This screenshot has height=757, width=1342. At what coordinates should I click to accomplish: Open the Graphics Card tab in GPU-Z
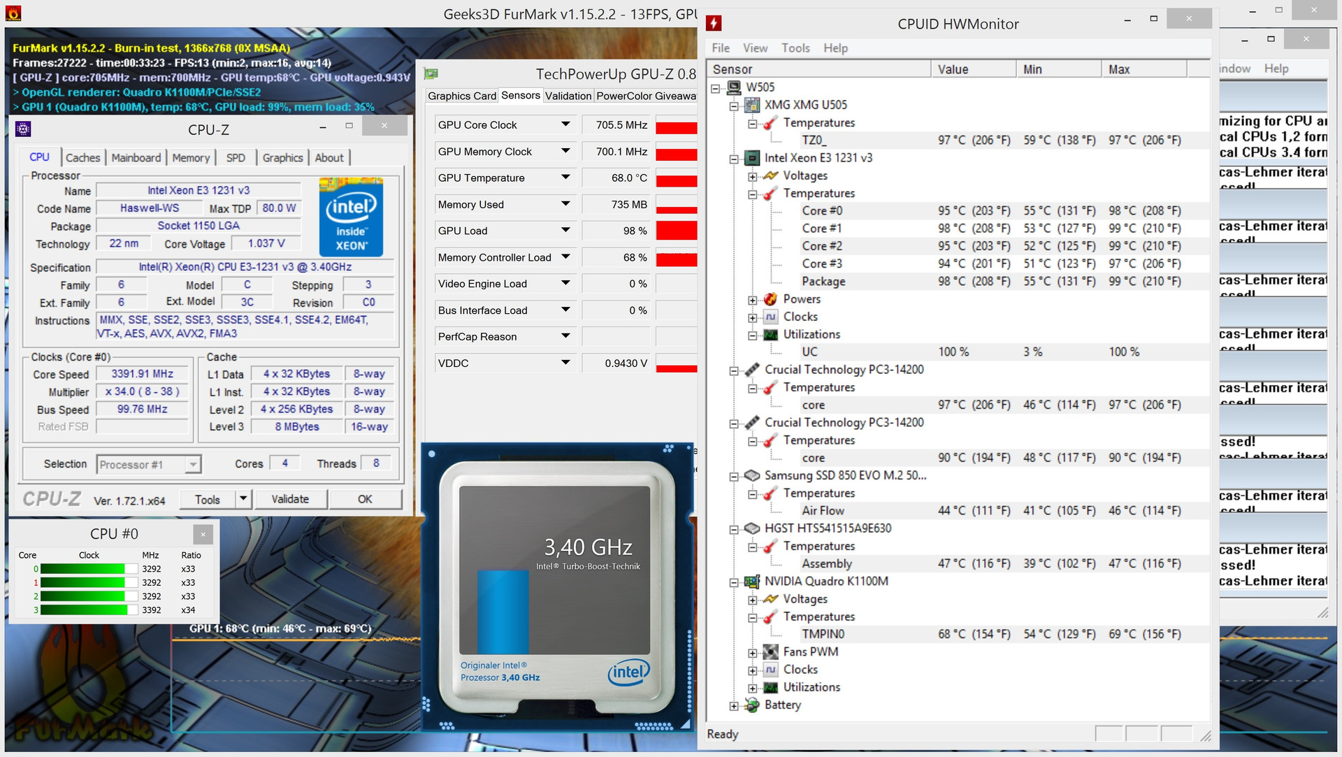pos(462,96)
